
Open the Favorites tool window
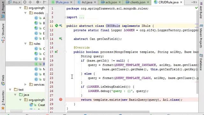click(3, 100)
